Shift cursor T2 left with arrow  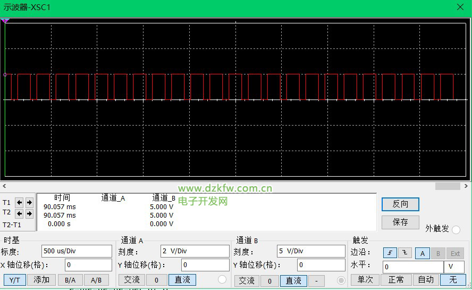pos(19,213)
